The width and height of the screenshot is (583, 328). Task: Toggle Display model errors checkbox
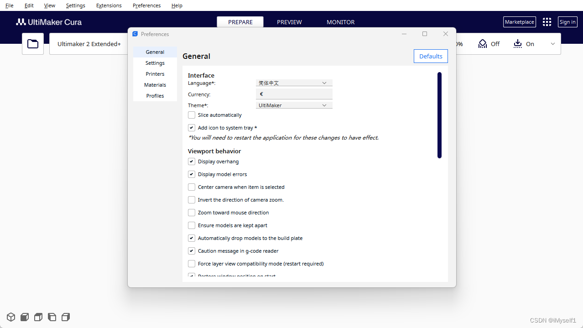pyautogui.click(x=192, y=174)
